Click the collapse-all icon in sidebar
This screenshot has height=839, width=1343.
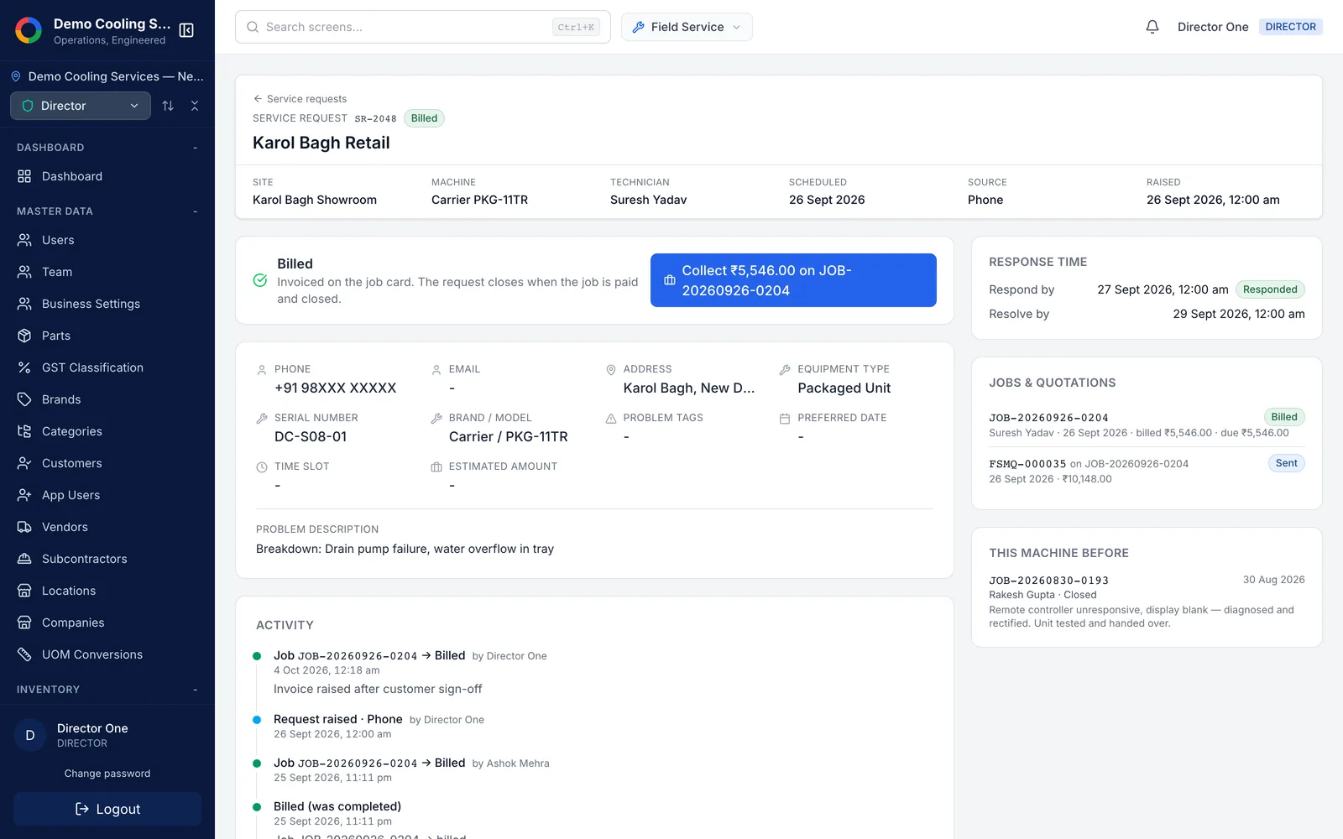tap(195, 106)
